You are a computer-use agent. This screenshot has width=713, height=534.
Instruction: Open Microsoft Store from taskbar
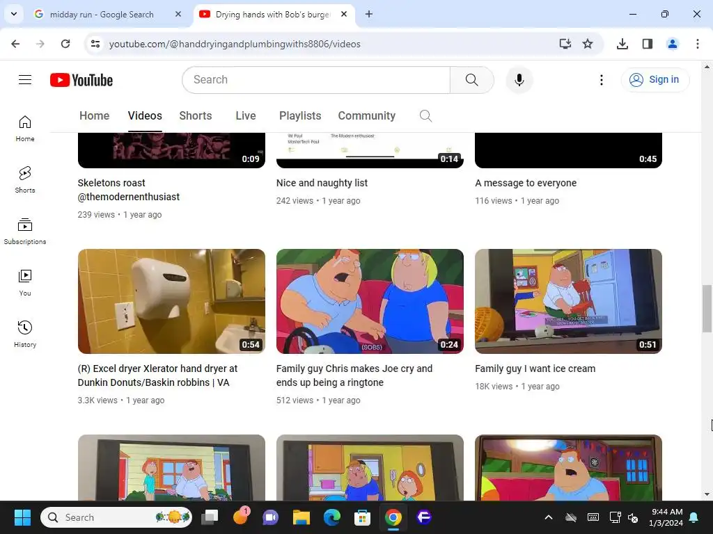(x=362, y=517)
